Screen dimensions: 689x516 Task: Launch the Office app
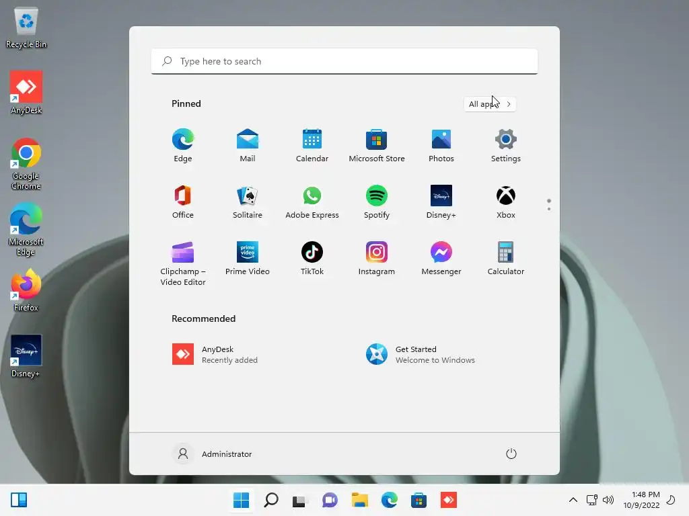(x=183, y=202)
